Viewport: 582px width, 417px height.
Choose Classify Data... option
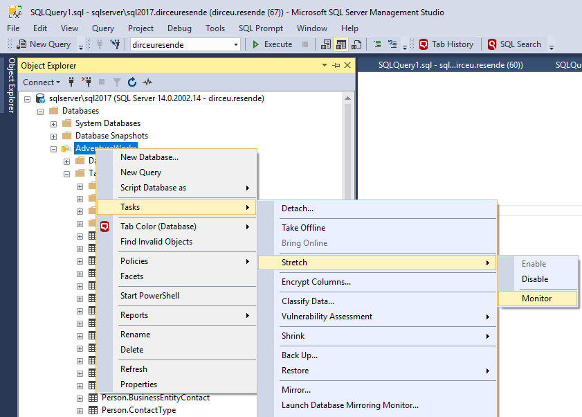[x=377, y=301]
